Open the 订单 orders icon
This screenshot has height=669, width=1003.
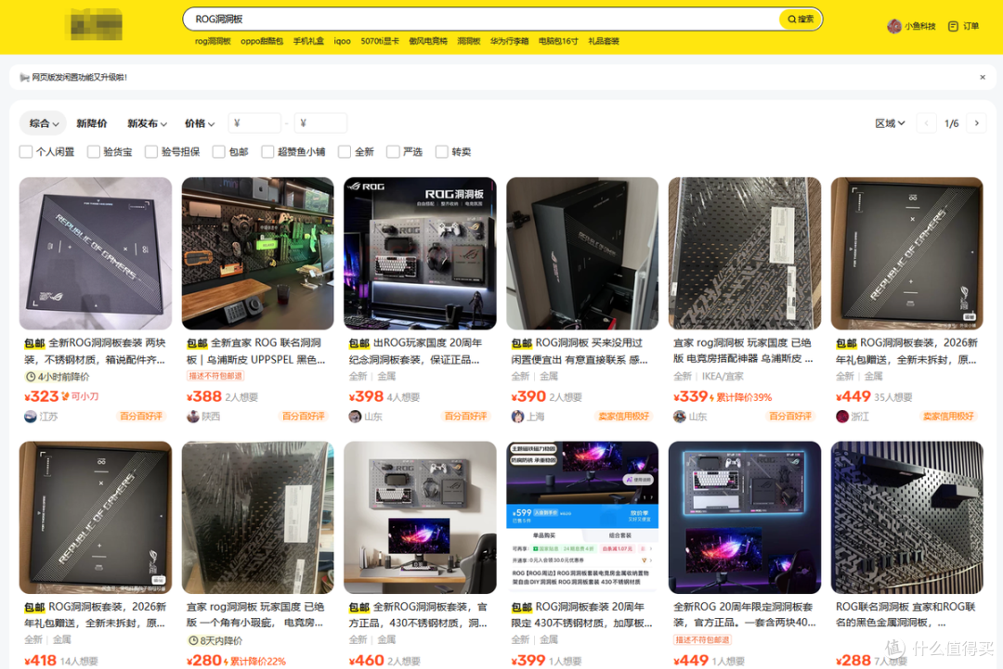[x=953, y=26]
